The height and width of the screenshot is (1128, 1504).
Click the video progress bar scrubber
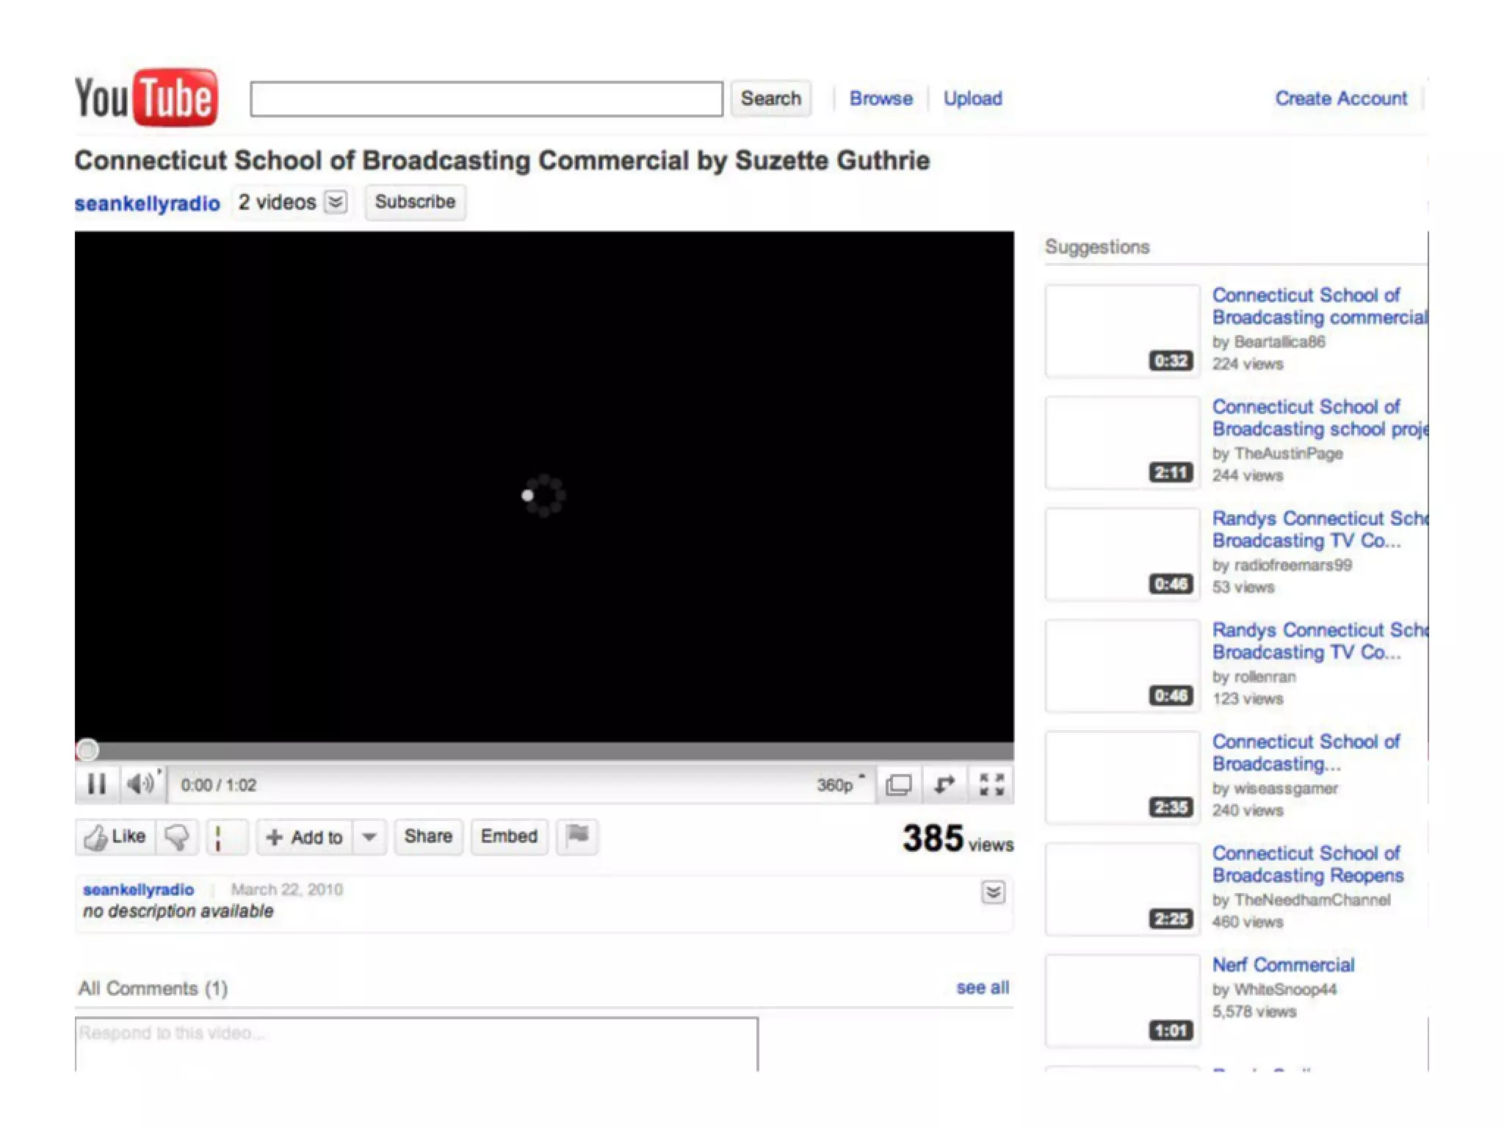point(87,750)
